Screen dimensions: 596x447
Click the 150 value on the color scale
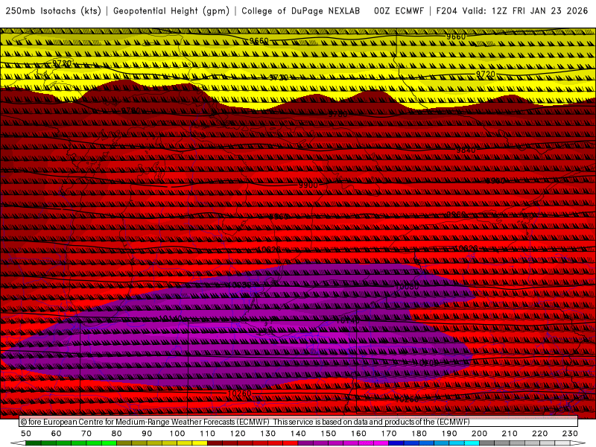coord(329,434)
